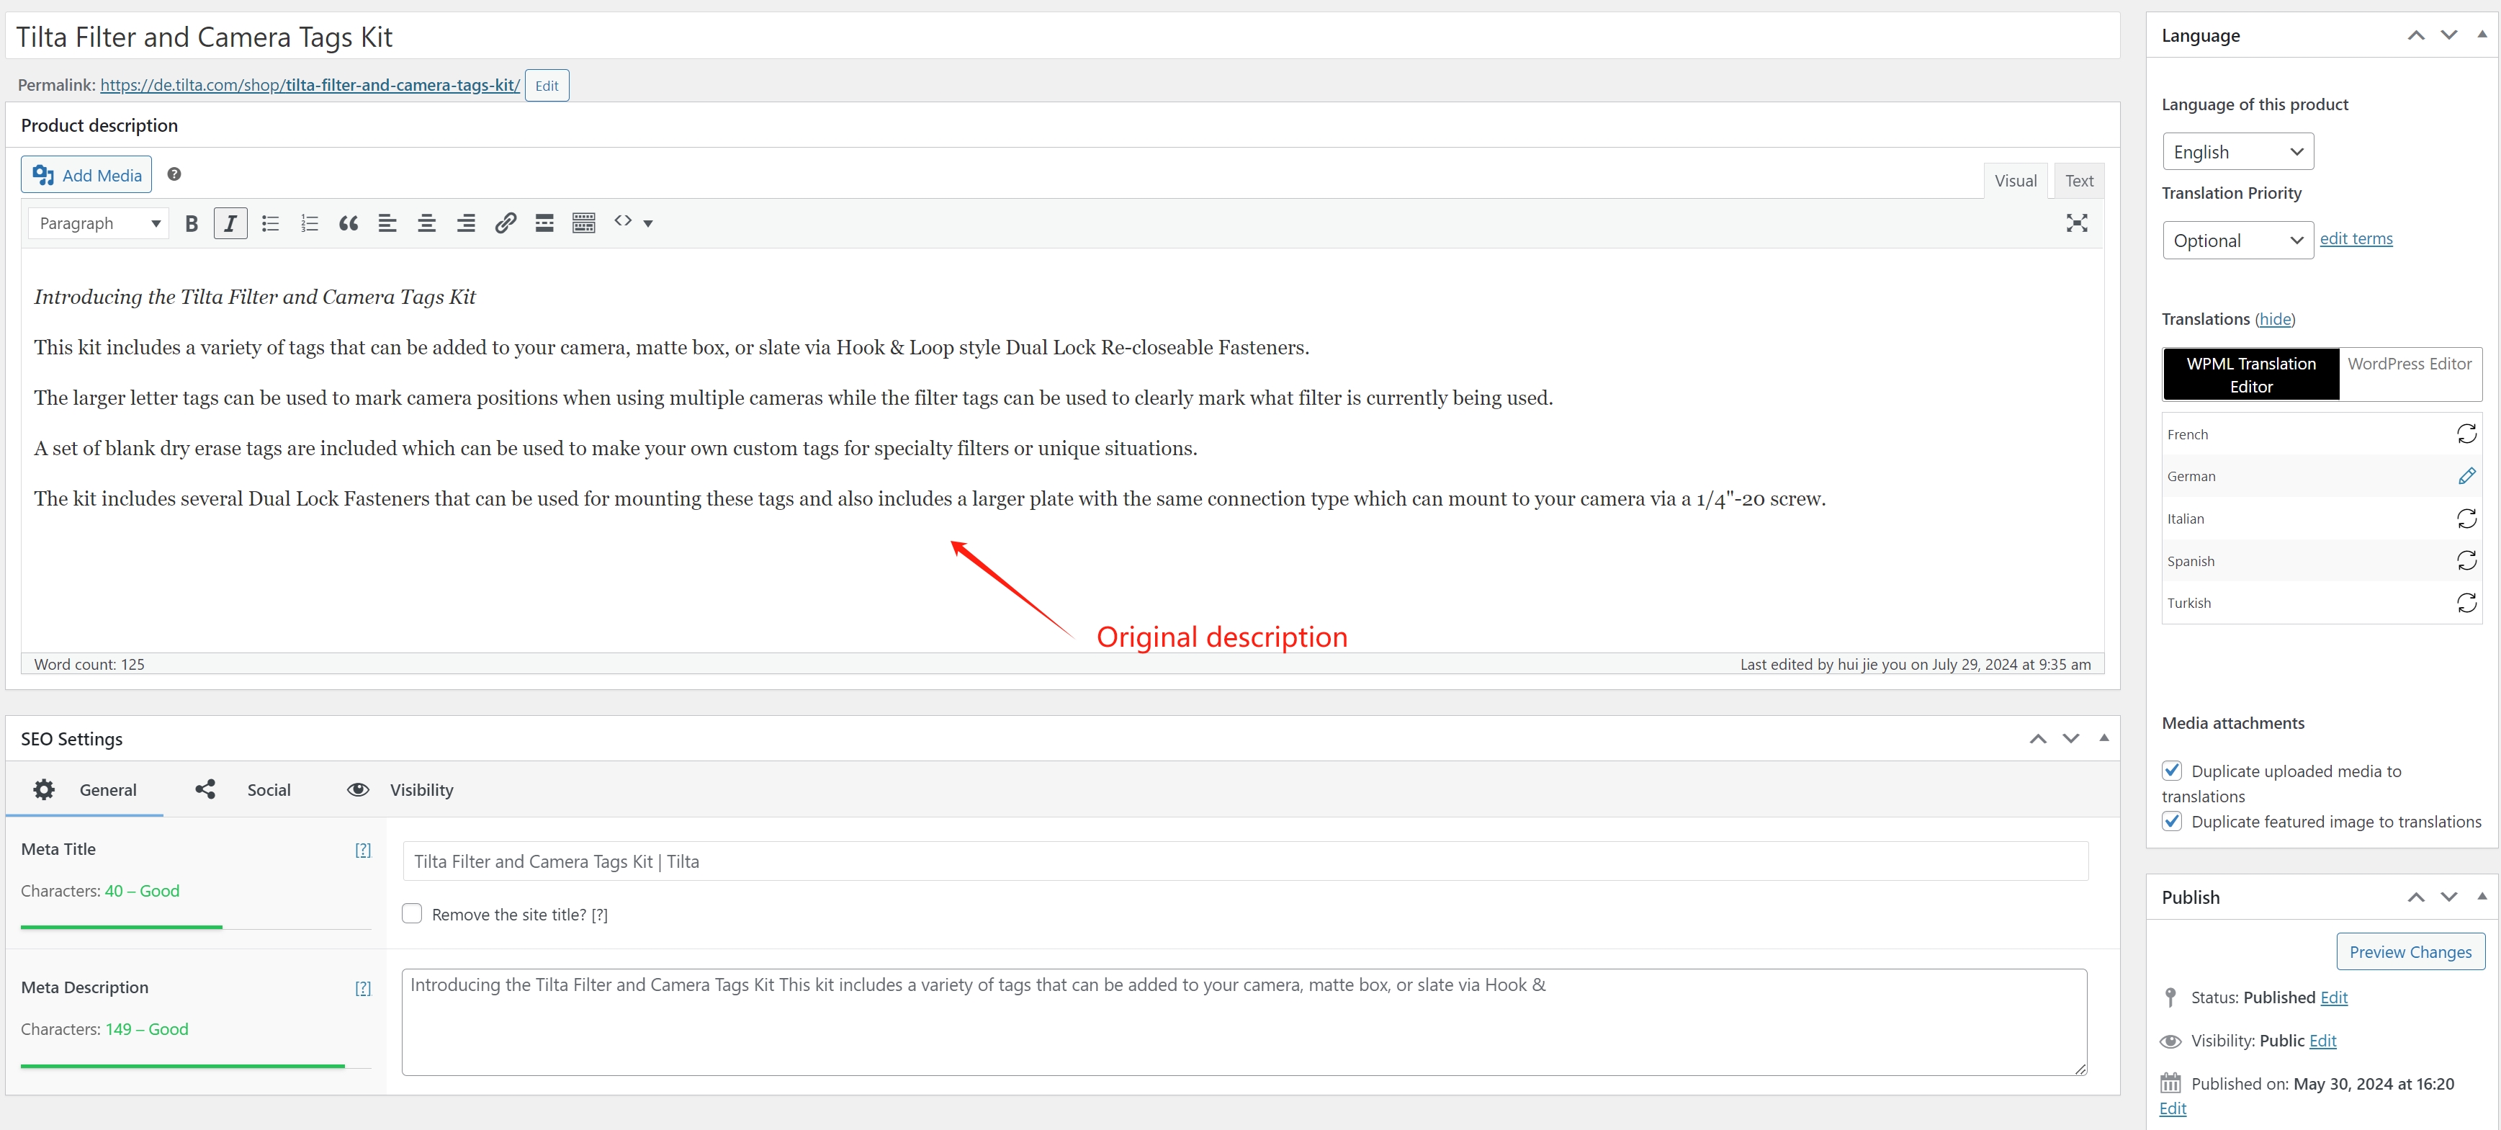Click the Word count: 125 text
The height and width of the screenshot is (1130, 2501).
pyautogui.click(x=89, y=664)
